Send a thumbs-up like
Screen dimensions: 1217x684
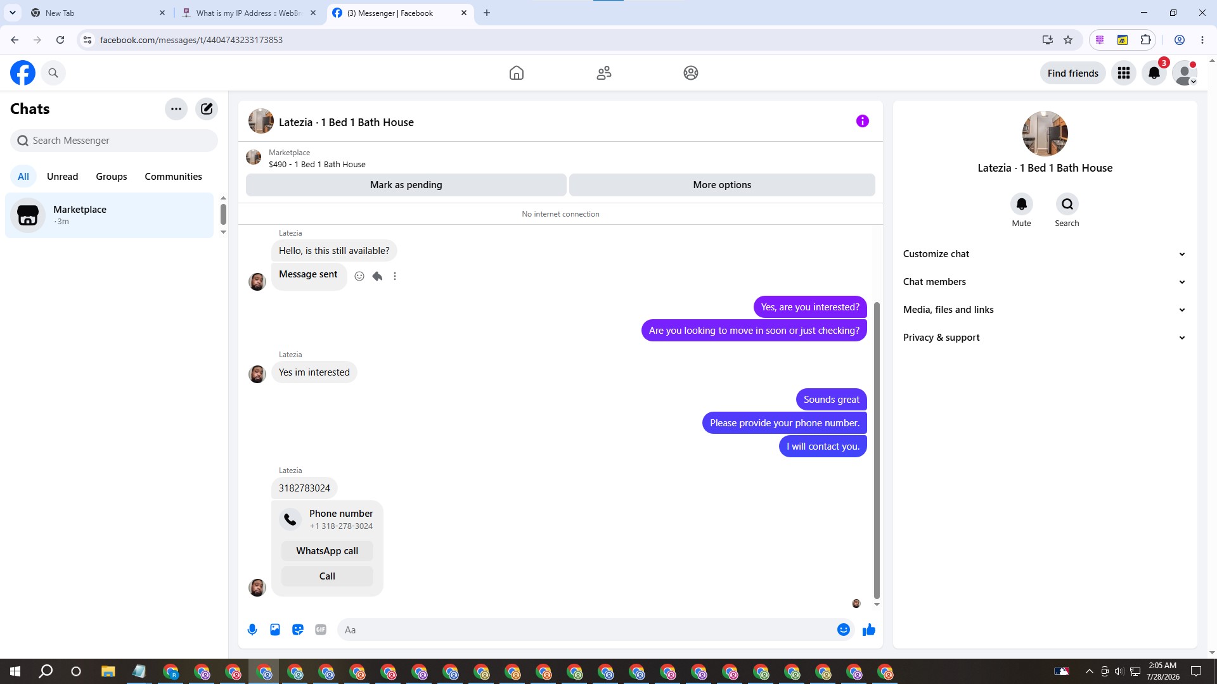(869, 630)
